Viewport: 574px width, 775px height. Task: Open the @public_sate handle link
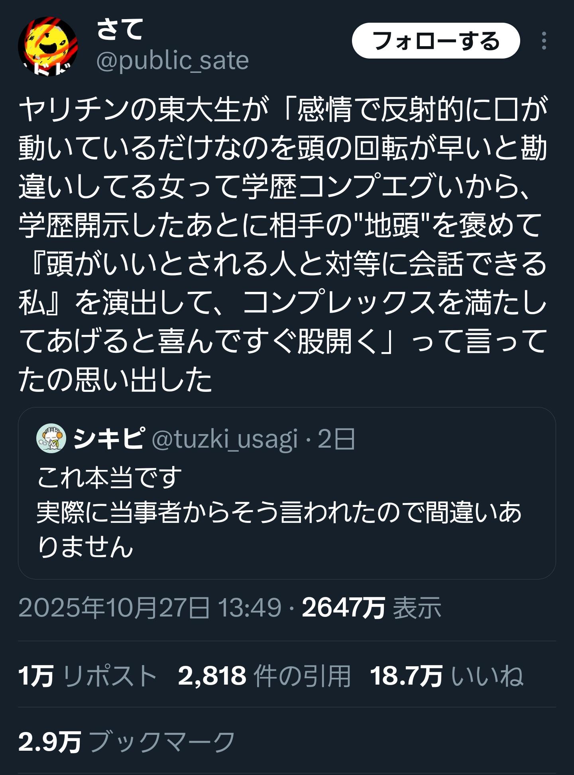click(172, 61)
